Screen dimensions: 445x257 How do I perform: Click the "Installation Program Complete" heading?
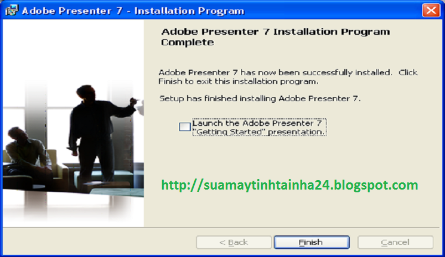pyautogui.click(x=275, y=37)
